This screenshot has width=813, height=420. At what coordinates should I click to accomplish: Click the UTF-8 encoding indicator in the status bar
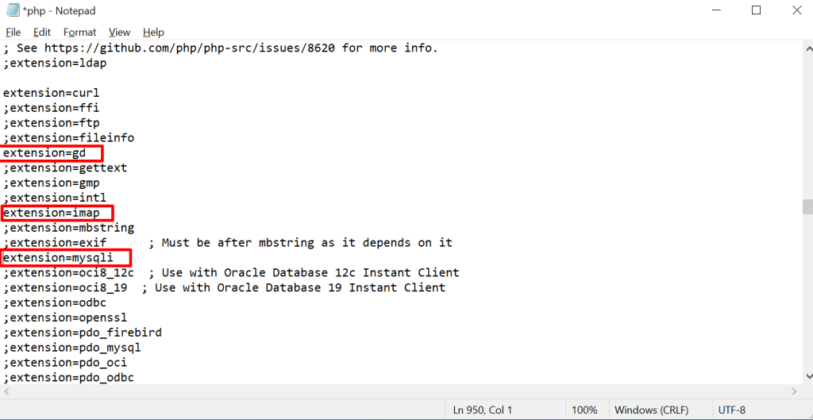(x=733, y=410)
